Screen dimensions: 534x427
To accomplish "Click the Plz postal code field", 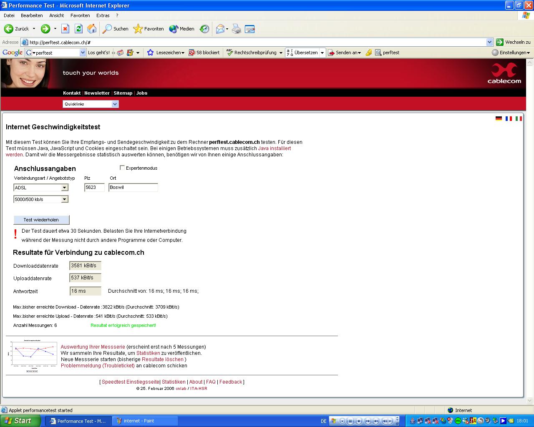I will [94, 188].
